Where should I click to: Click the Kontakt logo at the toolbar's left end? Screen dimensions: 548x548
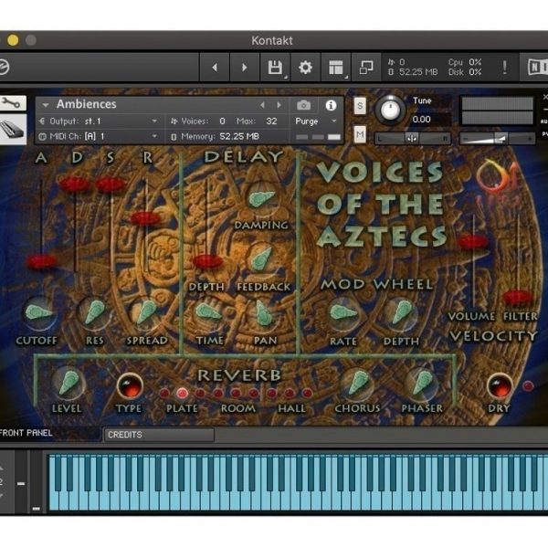pos(4,67)
